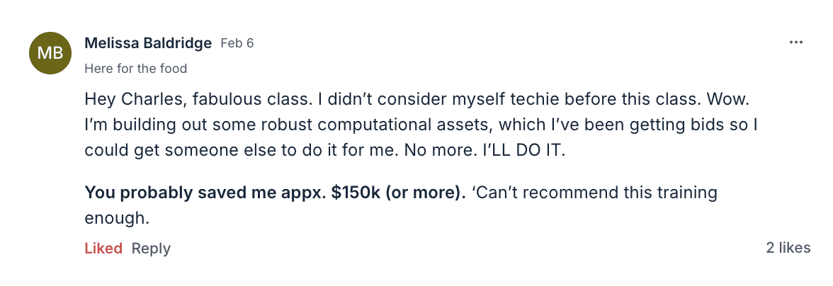
Task: View who gave 2 likes
Action: coord(788,248)
